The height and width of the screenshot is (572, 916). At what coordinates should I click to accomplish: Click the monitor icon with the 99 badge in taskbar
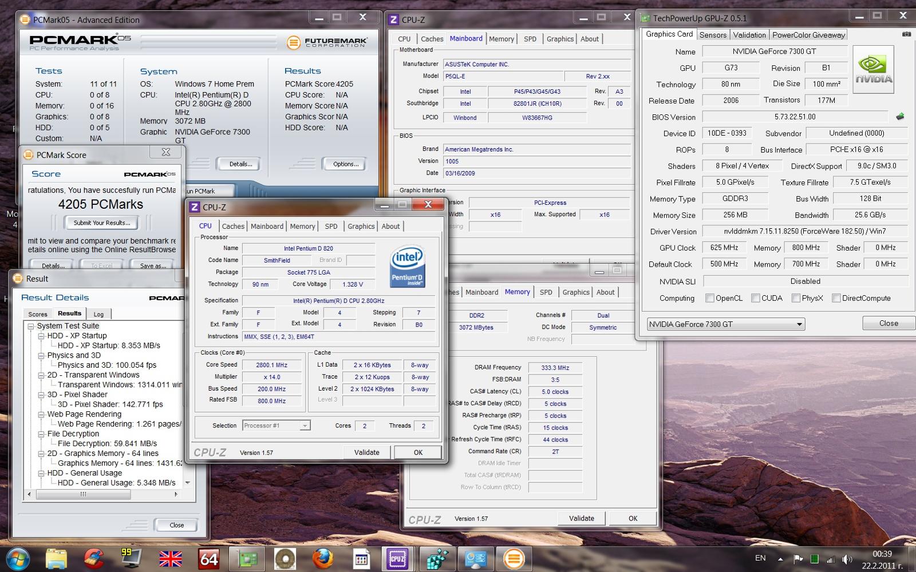(132, 559)
